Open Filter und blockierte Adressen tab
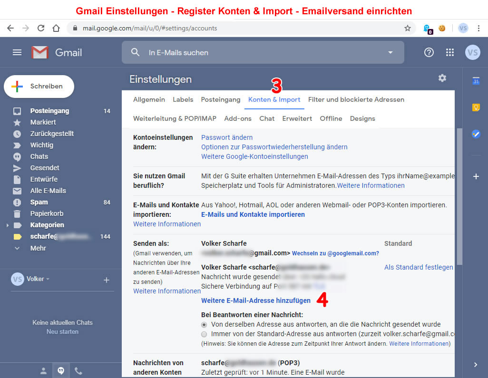The image size is (488, 378). click(356, 99)
